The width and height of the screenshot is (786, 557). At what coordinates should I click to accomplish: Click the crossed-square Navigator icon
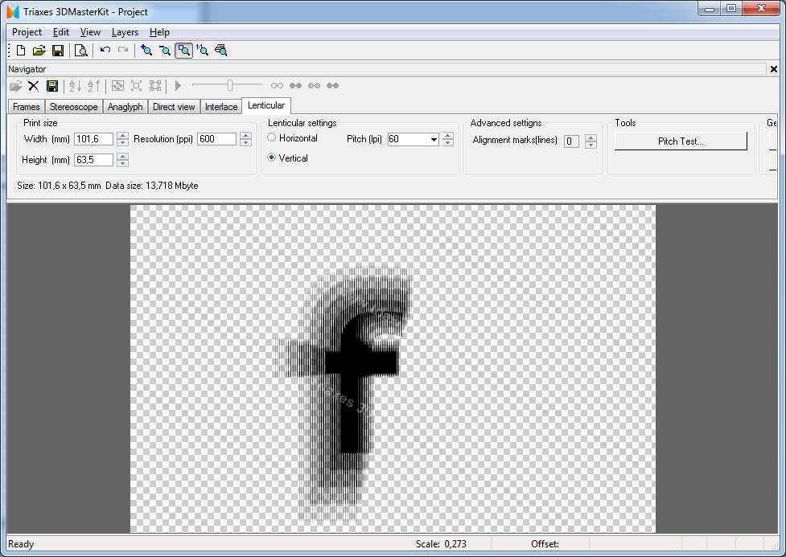(117, 86)
